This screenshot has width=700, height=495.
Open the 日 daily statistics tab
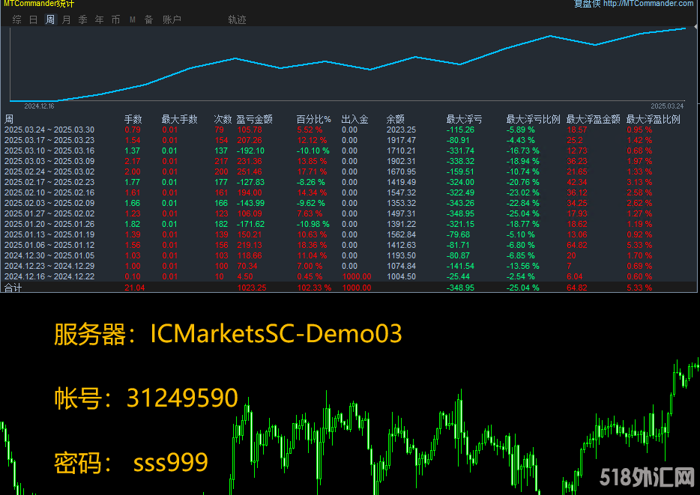[34, 19]
